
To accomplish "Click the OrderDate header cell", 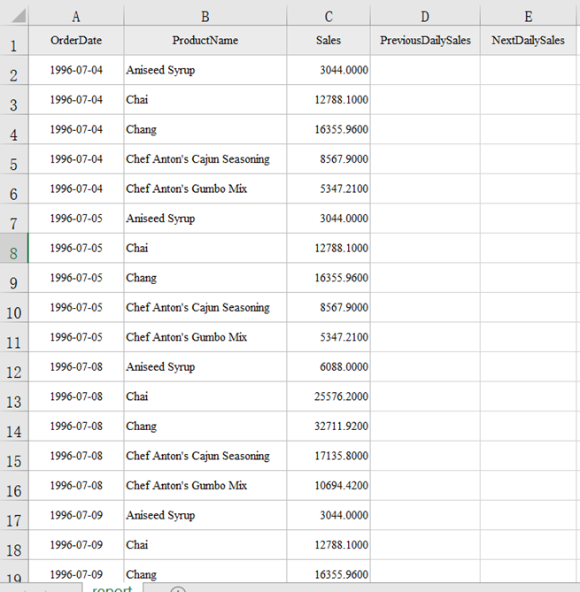I will (x=76, y=41).
